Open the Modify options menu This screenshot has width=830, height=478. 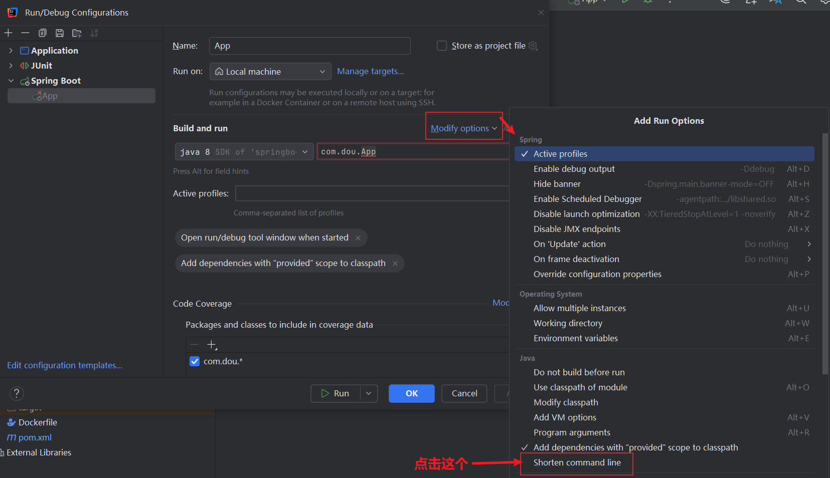coord(462,128)
